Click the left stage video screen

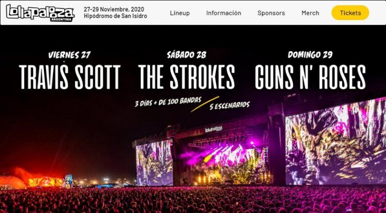click(154, 163)
